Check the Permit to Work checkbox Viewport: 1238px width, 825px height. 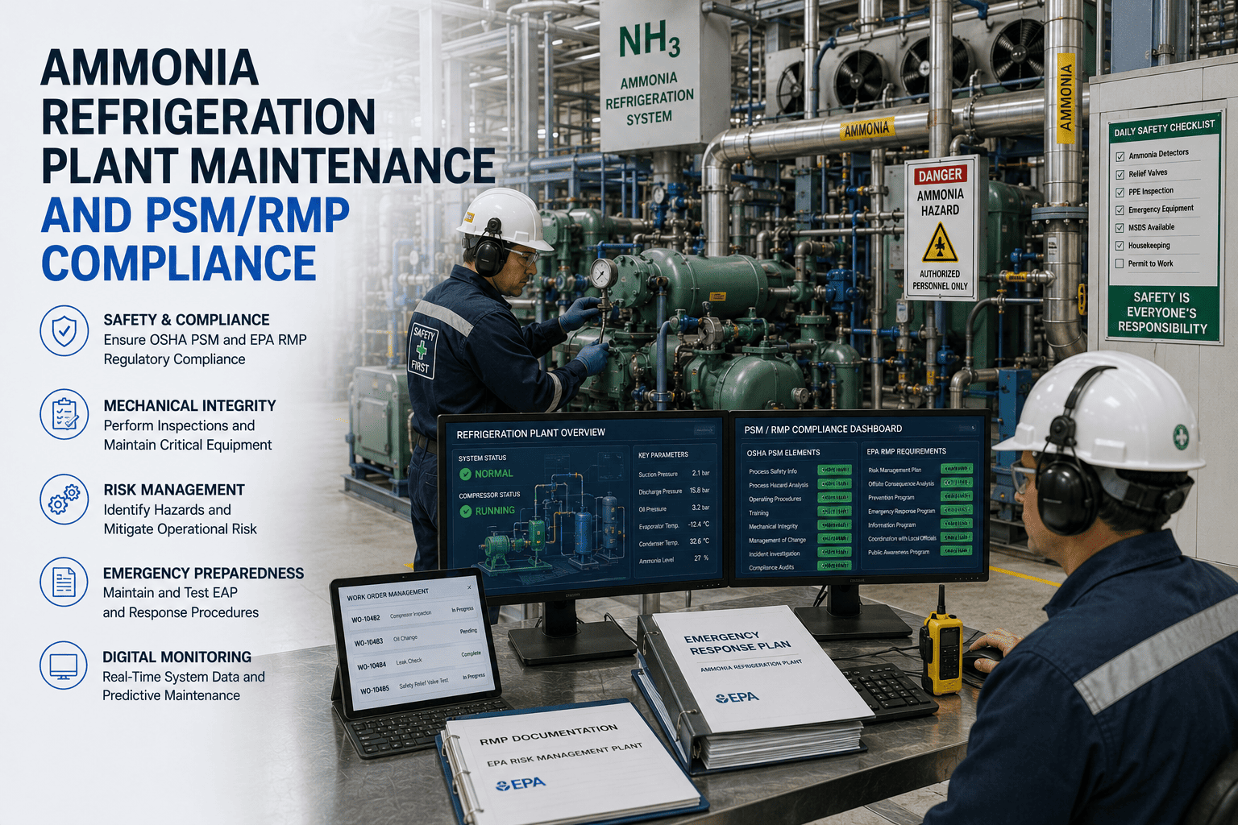(1119, 264)
